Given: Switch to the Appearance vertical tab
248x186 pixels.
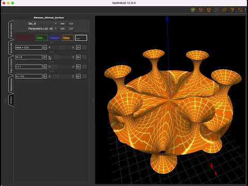Looking at the screenshot, I should tap(11, 84).
